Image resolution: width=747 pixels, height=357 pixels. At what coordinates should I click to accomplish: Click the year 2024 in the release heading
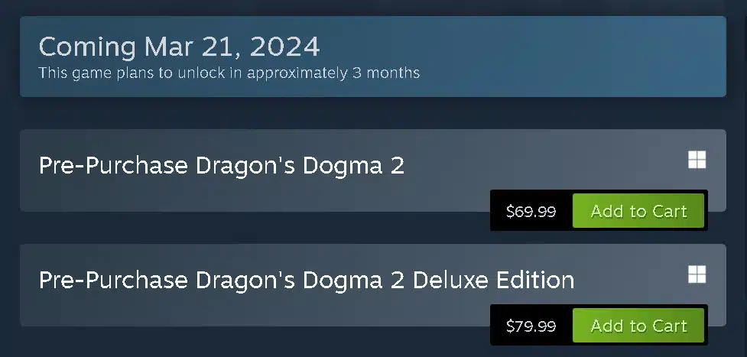click(284, 47)
